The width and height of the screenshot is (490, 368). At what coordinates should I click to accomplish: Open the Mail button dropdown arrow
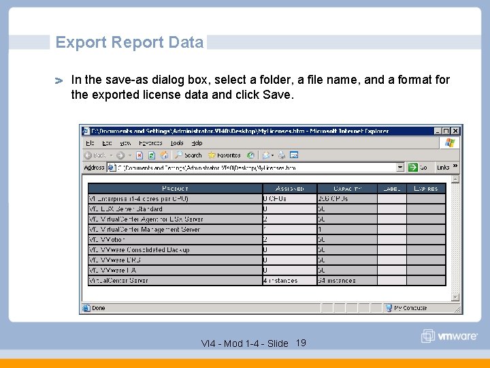coord(272,155)
